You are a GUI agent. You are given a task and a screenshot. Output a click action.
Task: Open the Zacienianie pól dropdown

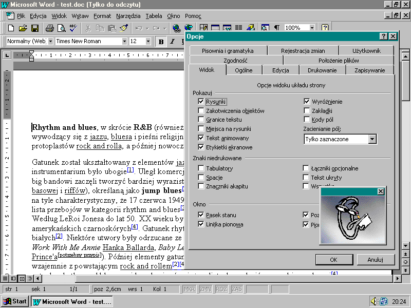pos(372,139)
